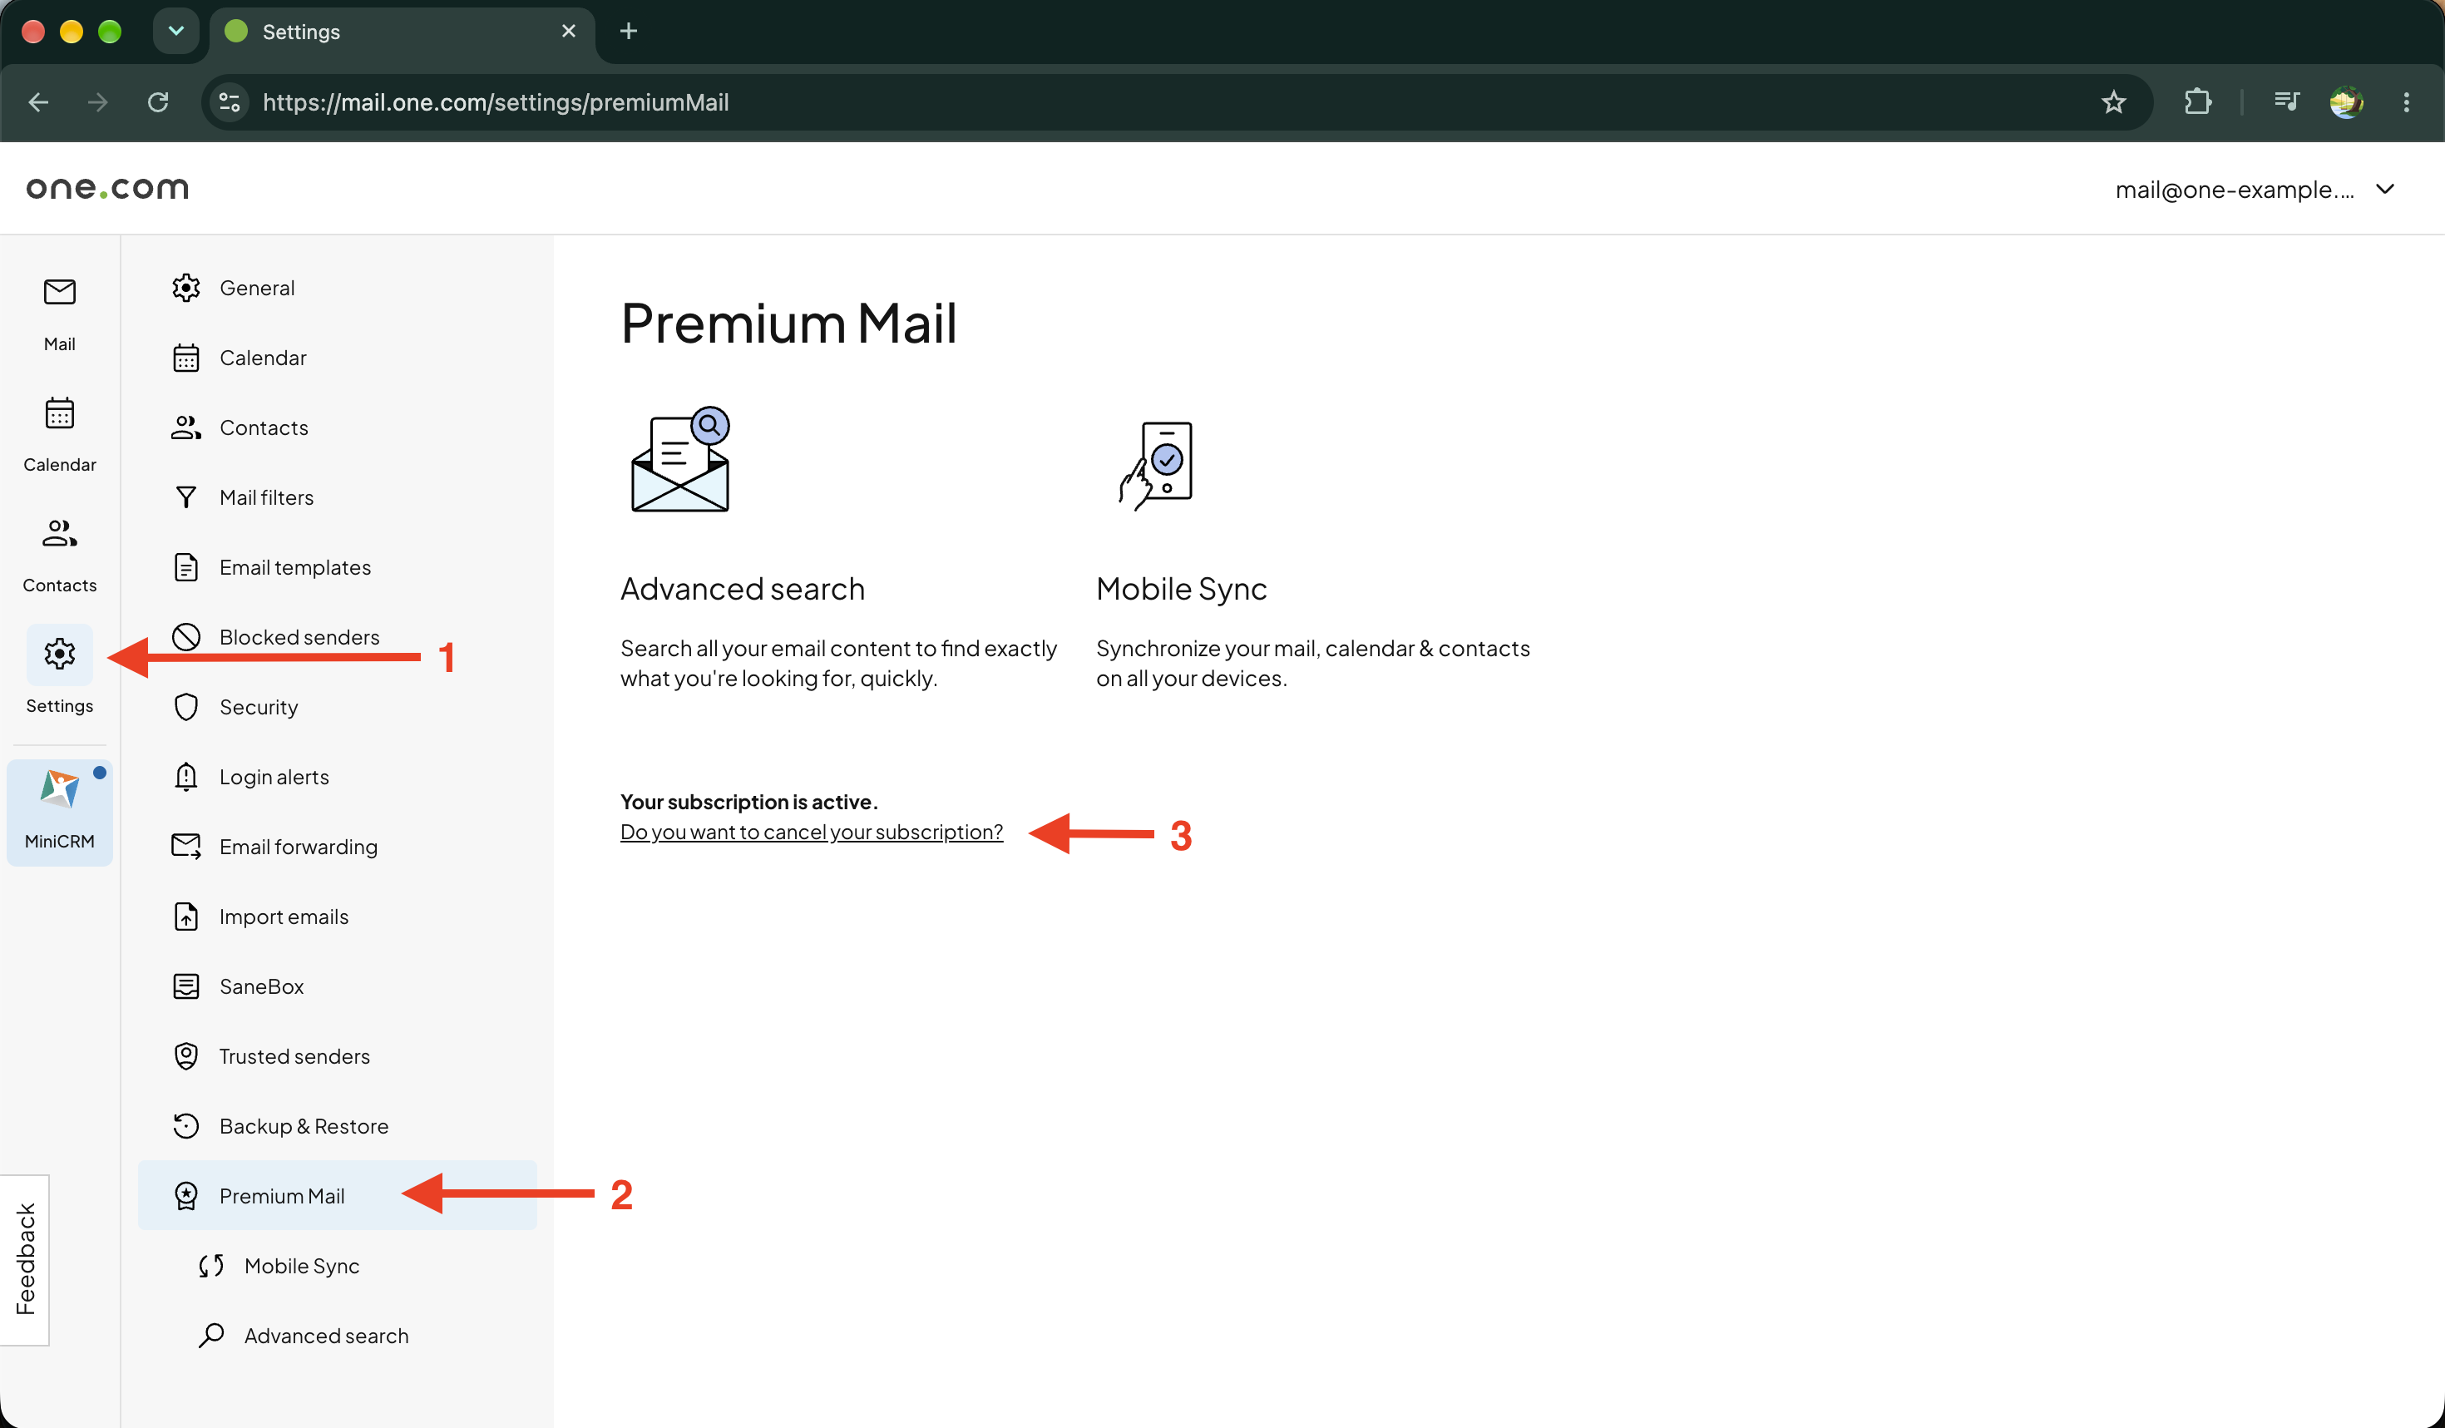Image resolution: width=2445 pixels, height=1428 pixels.
Task: Click the SaneBox icon
Action: 185,986
